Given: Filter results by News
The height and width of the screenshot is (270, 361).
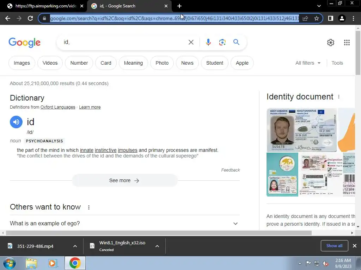Looking at the screenshot, I should [x=187, y=63].
